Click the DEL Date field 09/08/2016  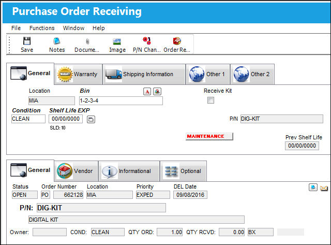point(190,195)
